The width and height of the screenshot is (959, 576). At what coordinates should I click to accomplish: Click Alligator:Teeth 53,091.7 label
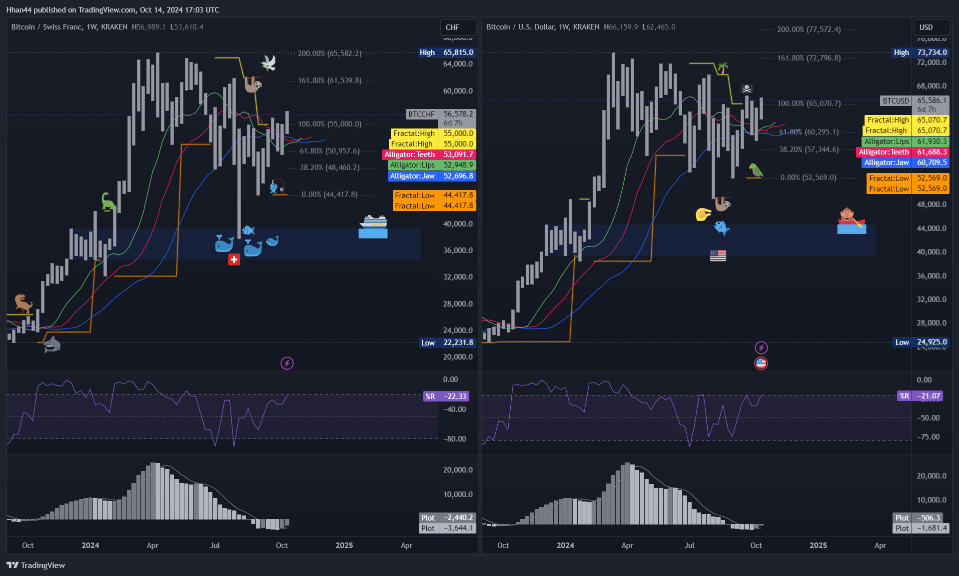pos(429,154)
